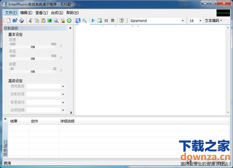Click the text editor scrollbar up arrow
Screen dimensions: 233x168
coord(228,28)
